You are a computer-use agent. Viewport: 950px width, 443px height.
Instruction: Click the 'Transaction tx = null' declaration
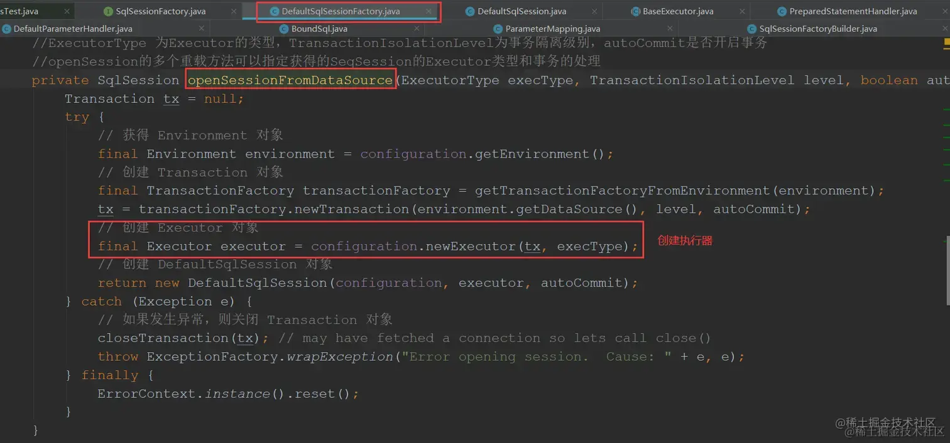[x=154, y=99]
